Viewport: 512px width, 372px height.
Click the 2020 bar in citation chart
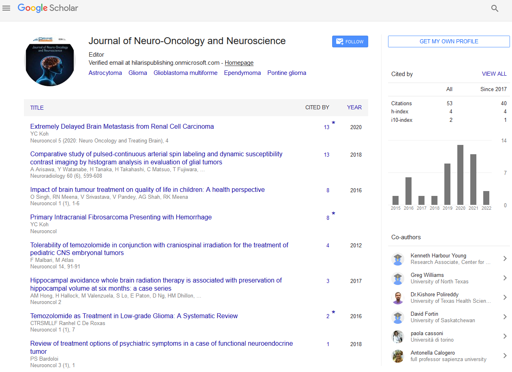click(461, 175)
